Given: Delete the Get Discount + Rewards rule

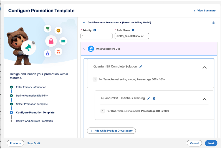Looking at the screenshot, I should [x=213, y=23].
